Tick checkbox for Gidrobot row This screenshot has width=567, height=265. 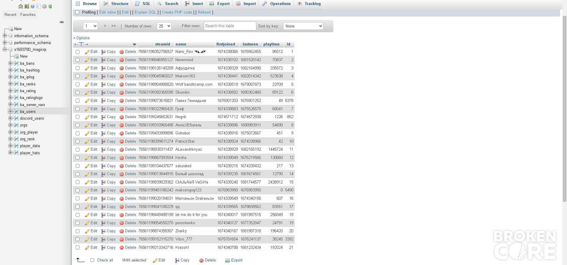coord(78,133)
